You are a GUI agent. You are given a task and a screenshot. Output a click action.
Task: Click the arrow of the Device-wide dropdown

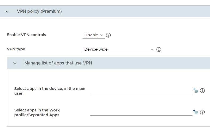coord(152,49)
